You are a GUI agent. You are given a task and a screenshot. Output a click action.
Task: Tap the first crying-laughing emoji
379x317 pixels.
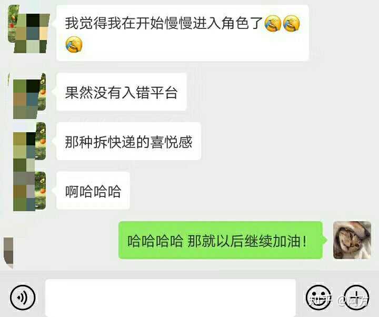click(x=273, y=24)
